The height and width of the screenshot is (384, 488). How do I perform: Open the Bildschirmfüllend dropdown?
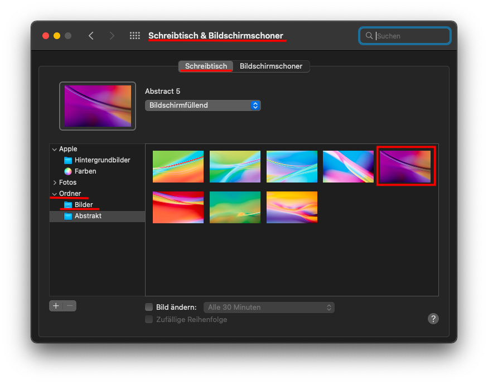coord(202,105)
